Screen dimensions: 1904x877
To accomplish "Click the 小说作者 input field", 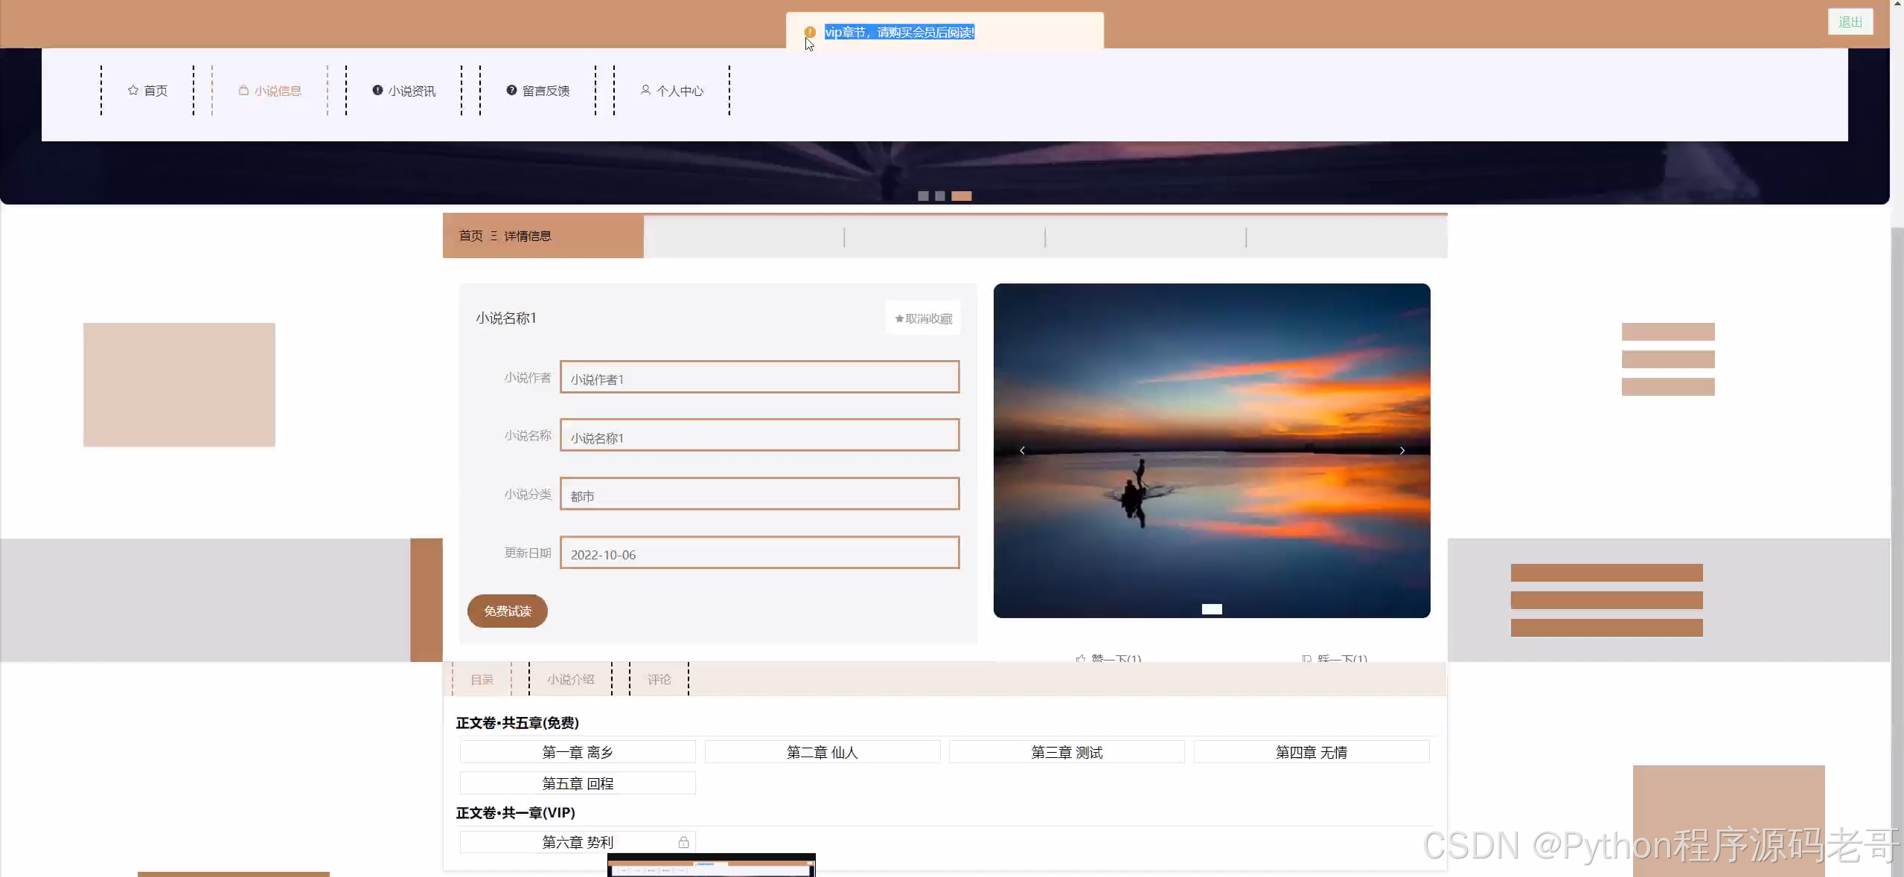I will click(x=759, y=377).
